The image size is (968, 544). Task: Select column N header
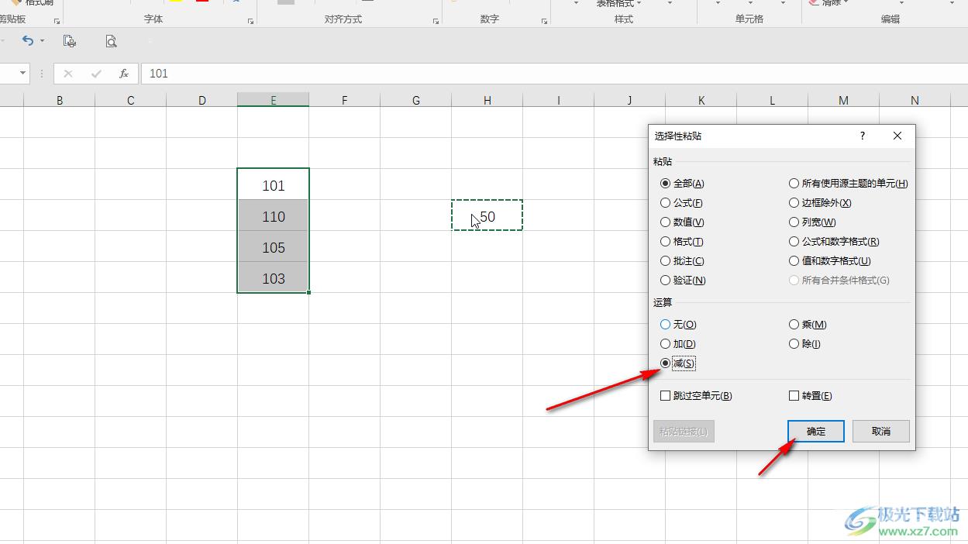pos(915,100)
